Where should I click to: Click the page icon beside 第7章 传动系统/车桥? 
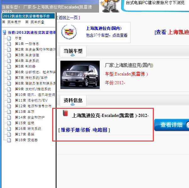9,78
